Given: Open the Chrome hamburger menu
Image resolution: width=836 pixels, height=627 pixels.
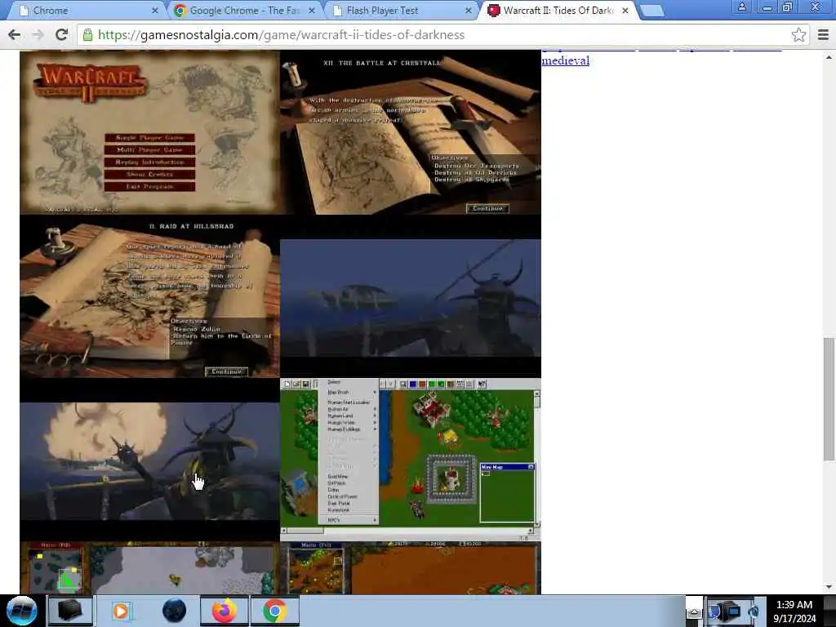Looking at the screenshot, I should (823, 34).
